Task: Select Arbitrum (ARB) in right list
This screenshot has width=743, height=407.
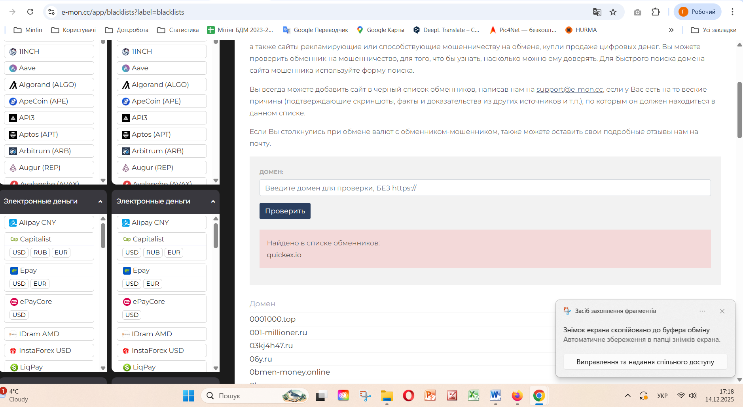Action: coord(162,151)
